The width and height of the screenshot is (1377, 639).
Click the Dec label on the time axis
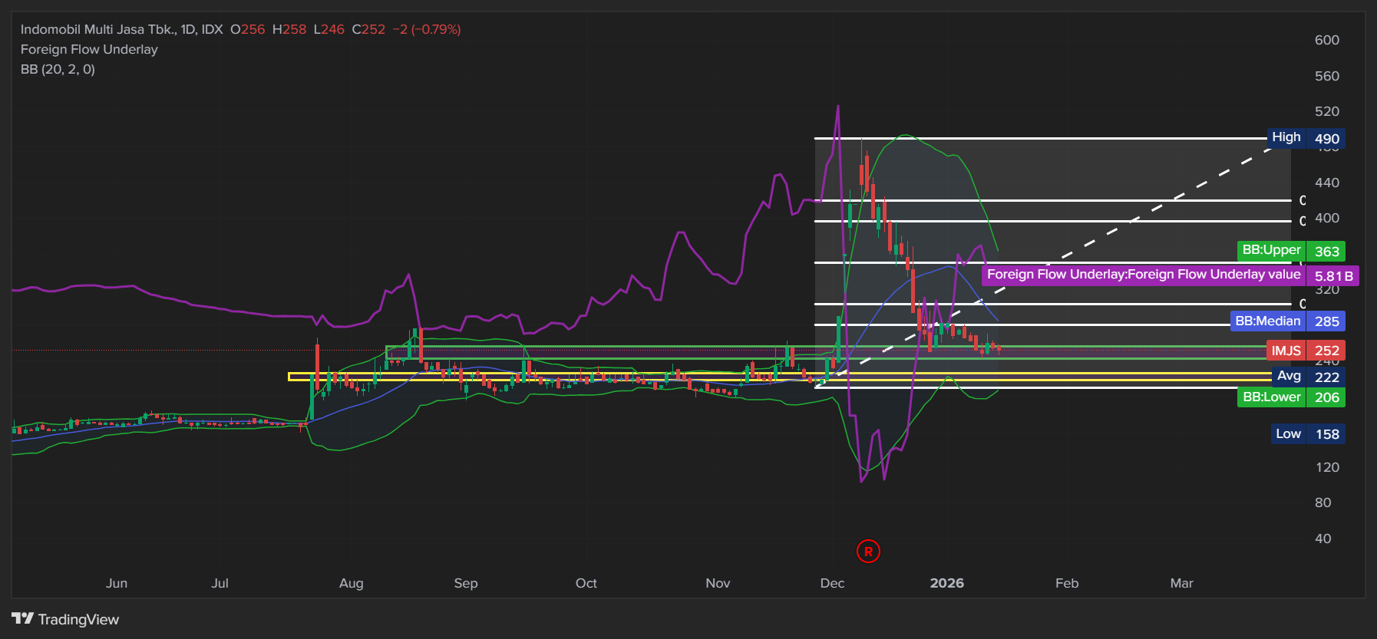[x=833, y=583]
